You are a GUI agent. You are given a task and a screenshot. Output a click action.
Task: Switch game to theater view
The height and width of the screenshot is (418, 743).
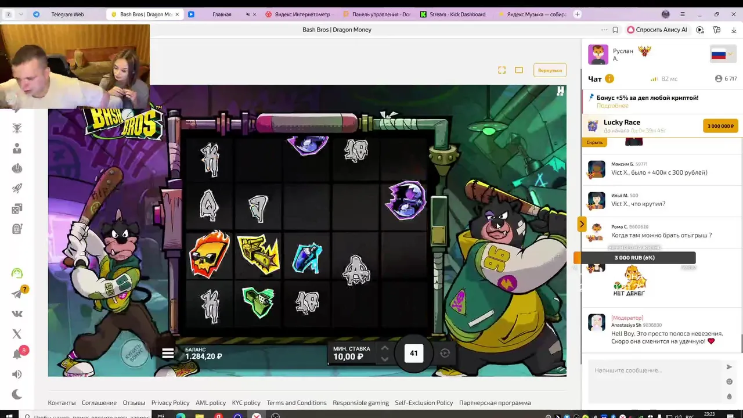click(x=519, y=70)
